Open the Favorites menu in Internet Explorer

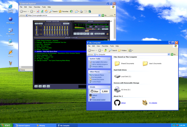pos(37,7)
